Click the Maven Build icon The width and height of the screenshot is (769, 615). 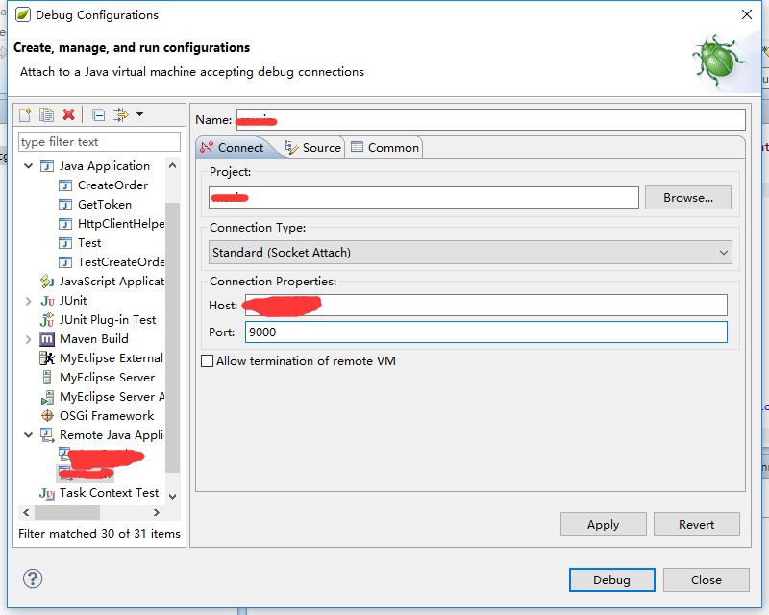pyautogui.click(x=46, y=339)
